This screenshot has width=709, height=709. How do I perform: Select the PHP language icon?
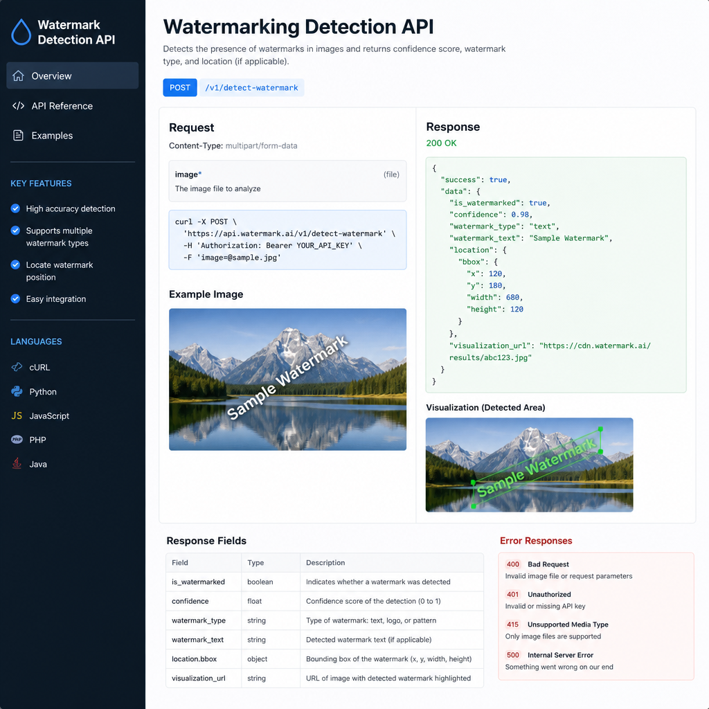coord(17,440)
